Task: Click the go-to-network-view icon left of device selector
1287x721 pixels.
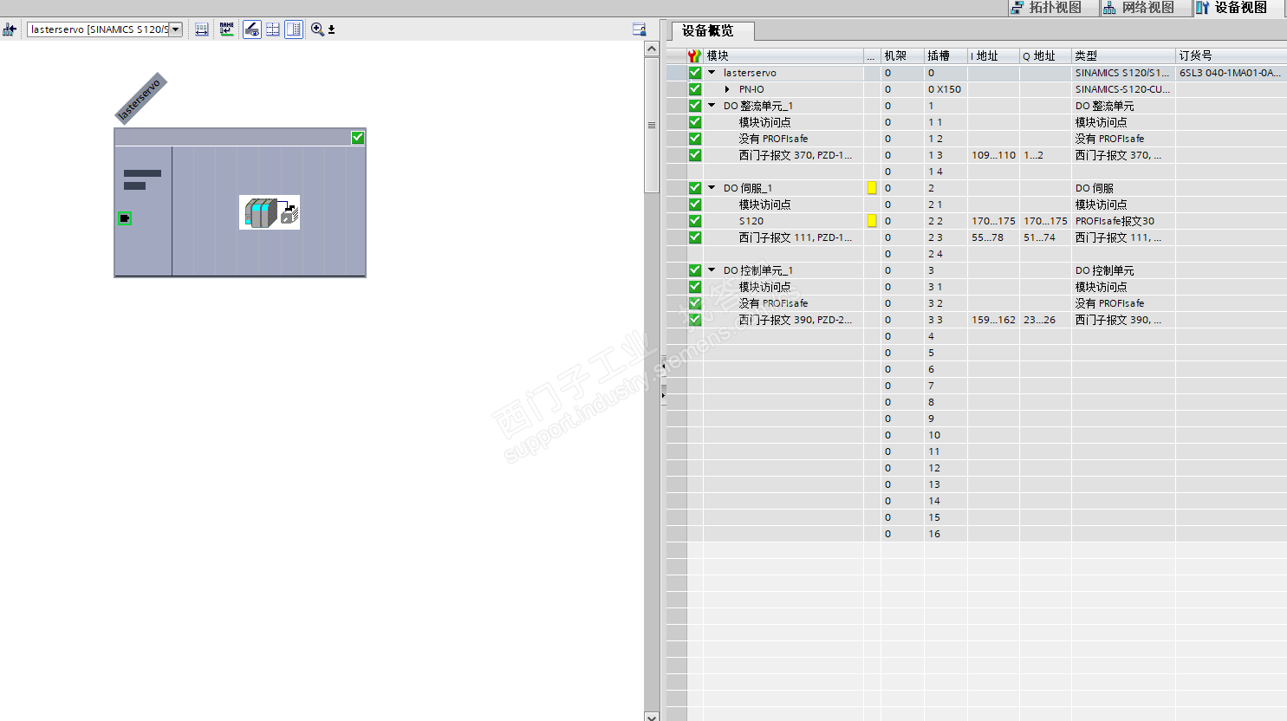Action: click(x=10, y=29)
